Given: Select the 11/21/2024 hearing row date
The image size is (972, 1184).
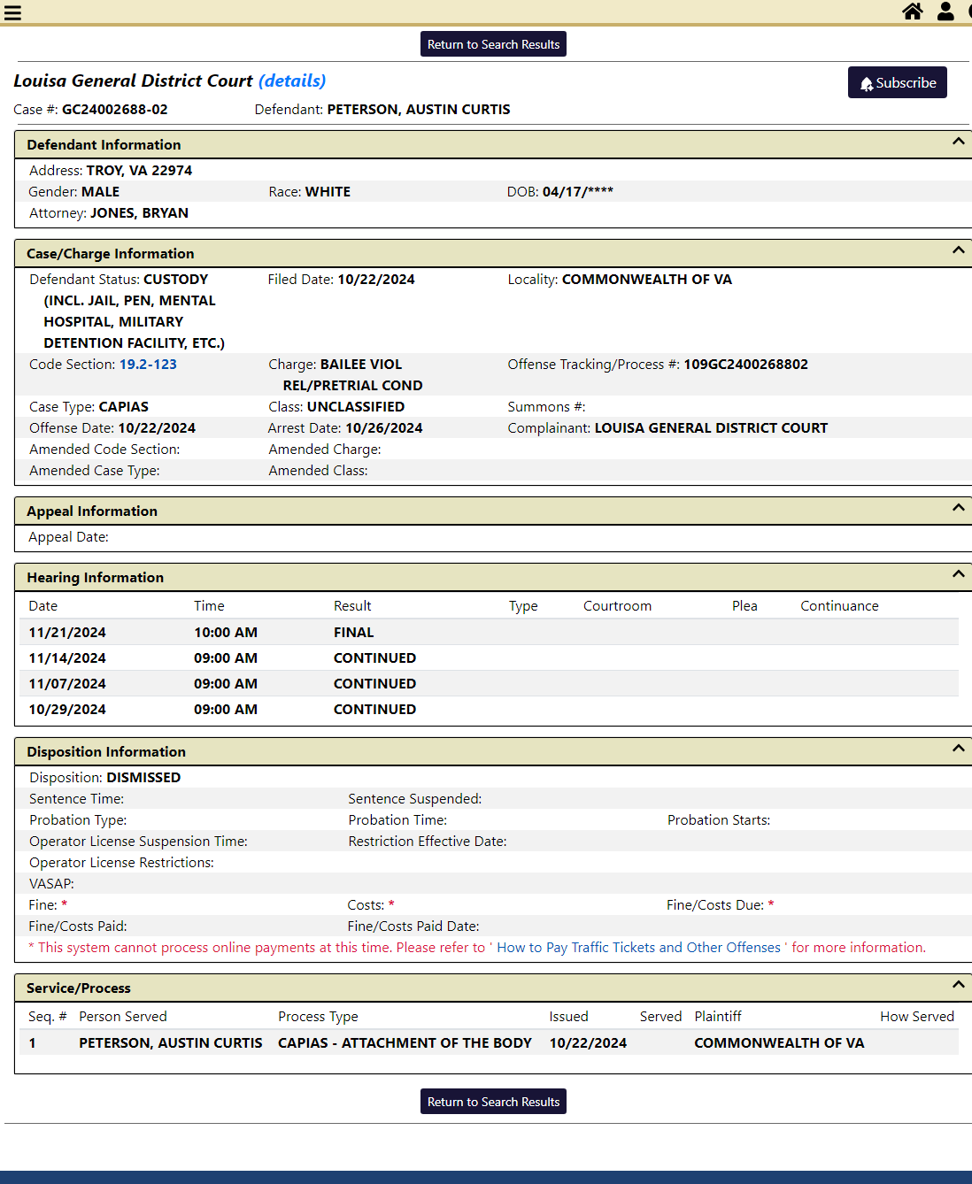Looking at the screenshot, I should (x=67, y=633).
